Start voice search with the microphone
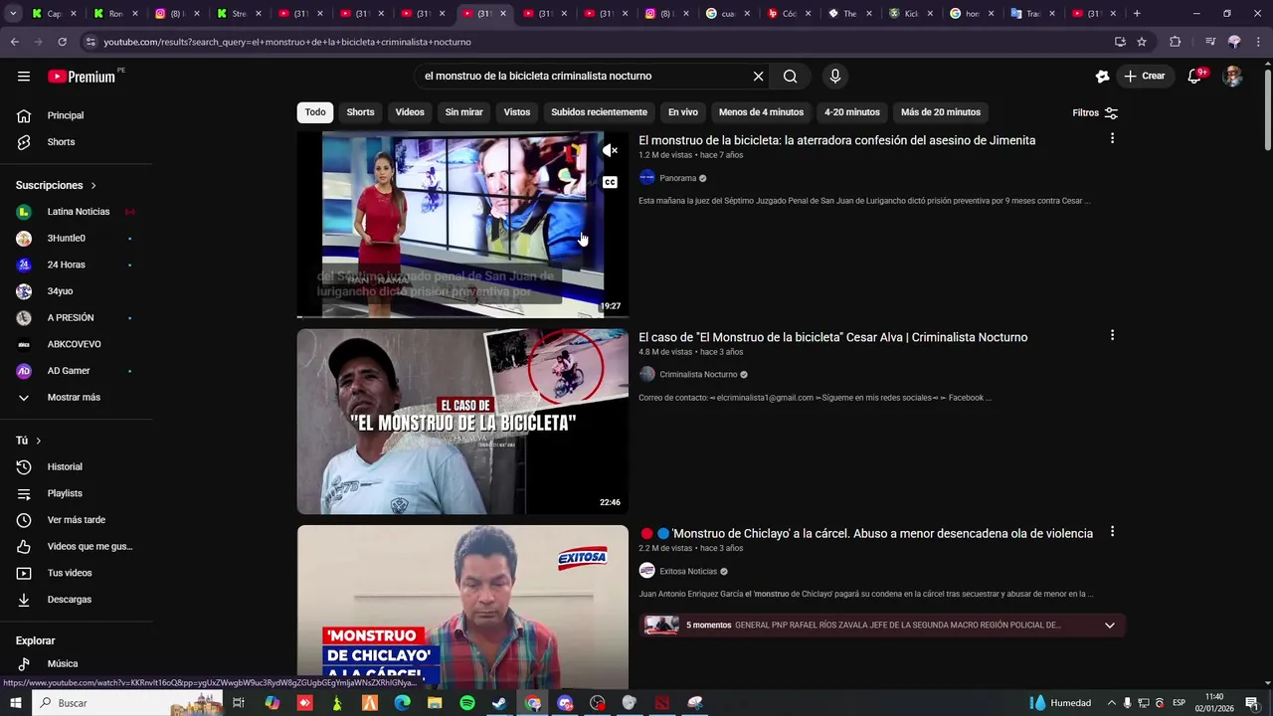The width and height of the screenshot is (1273, 716). tap(835, 76)
